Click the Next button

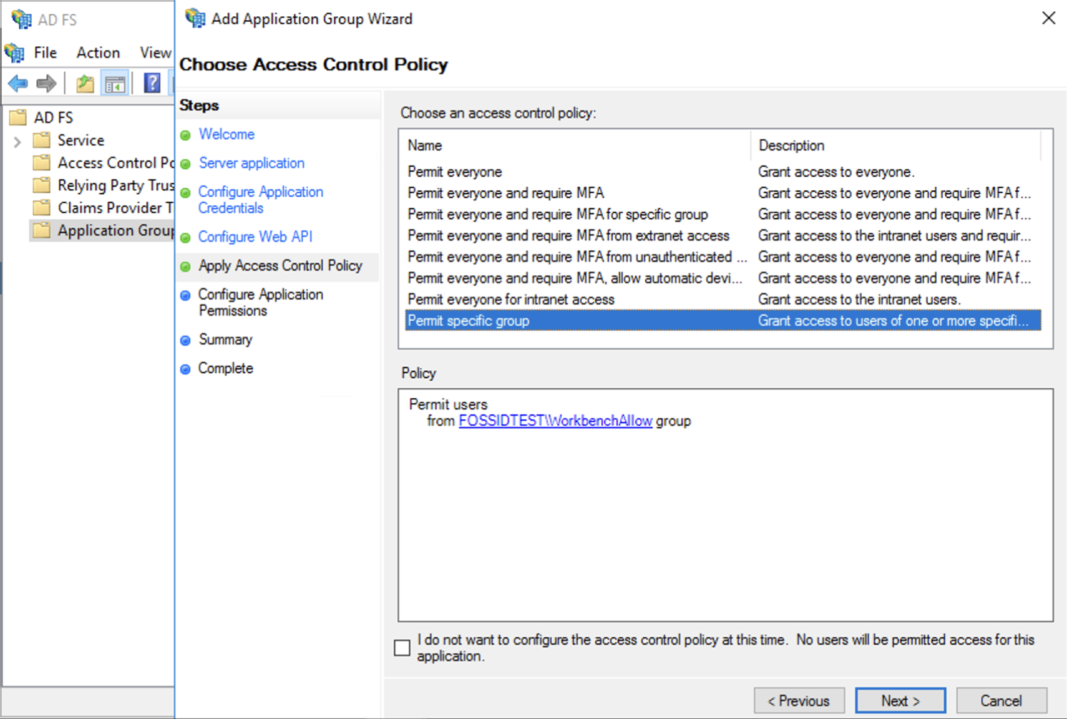point(900,700)
